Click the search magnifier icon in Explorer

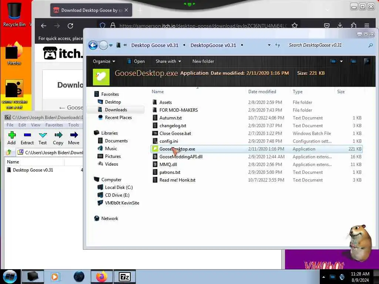click(370, 45)
